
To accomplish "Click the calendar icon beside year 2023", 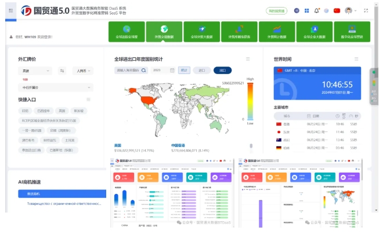I will 172,70.
